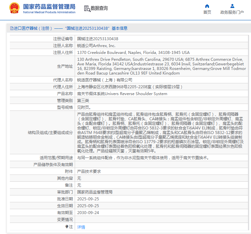This screenshot has width=251, height=234.
Task: Click registrant name 锐适公司Arthrex, Inc.
Action: (96, 46)
